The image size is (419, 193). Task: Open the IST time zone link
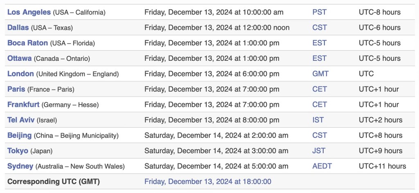318,120
